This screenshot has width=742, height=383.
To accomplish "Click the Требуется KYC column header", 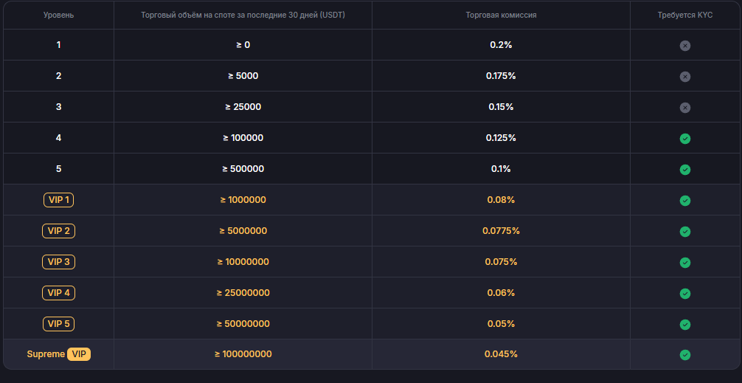I will tap(684, 15).
